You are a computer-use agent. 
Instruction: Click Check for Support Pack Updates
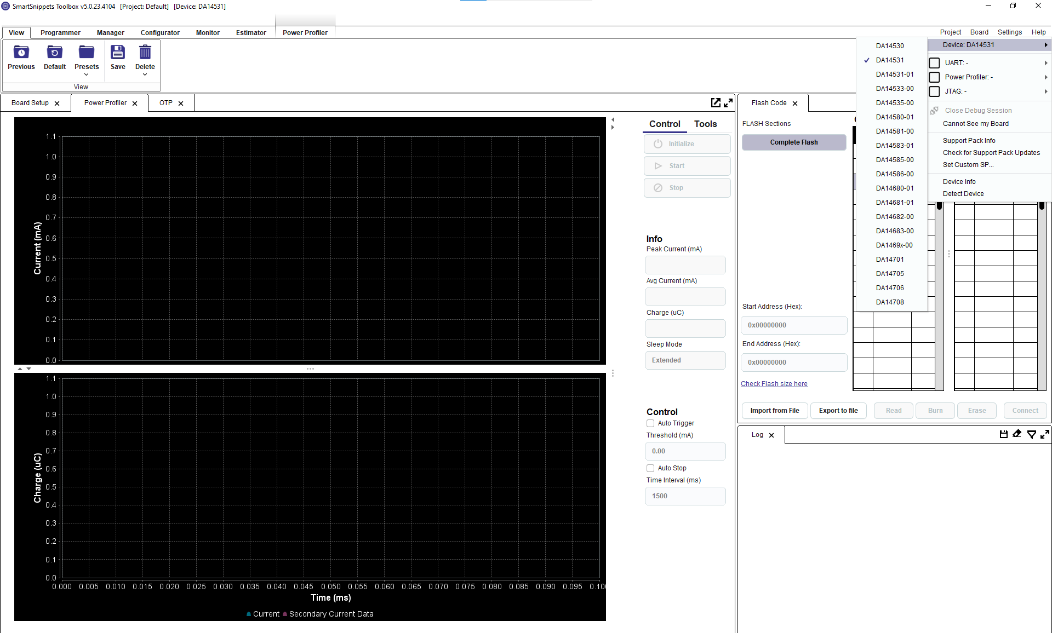pyautogui.click(x=991, y=153)
